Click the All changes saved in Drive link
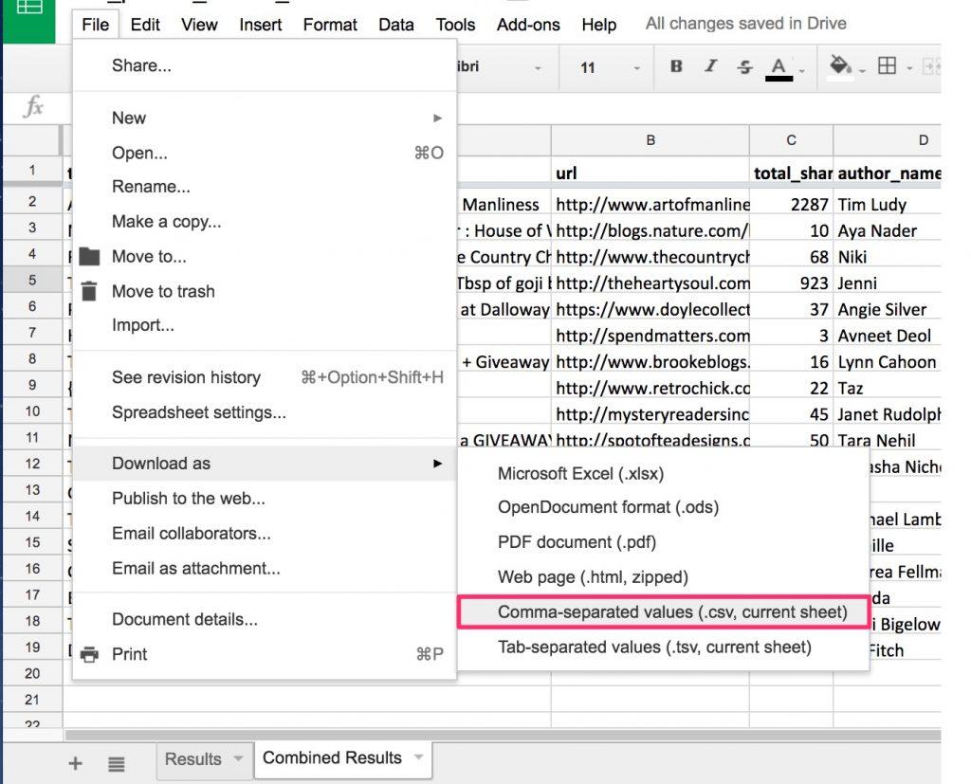Image resolution: width=971 pixels, height=784 pixels. [x=746, y=23]
